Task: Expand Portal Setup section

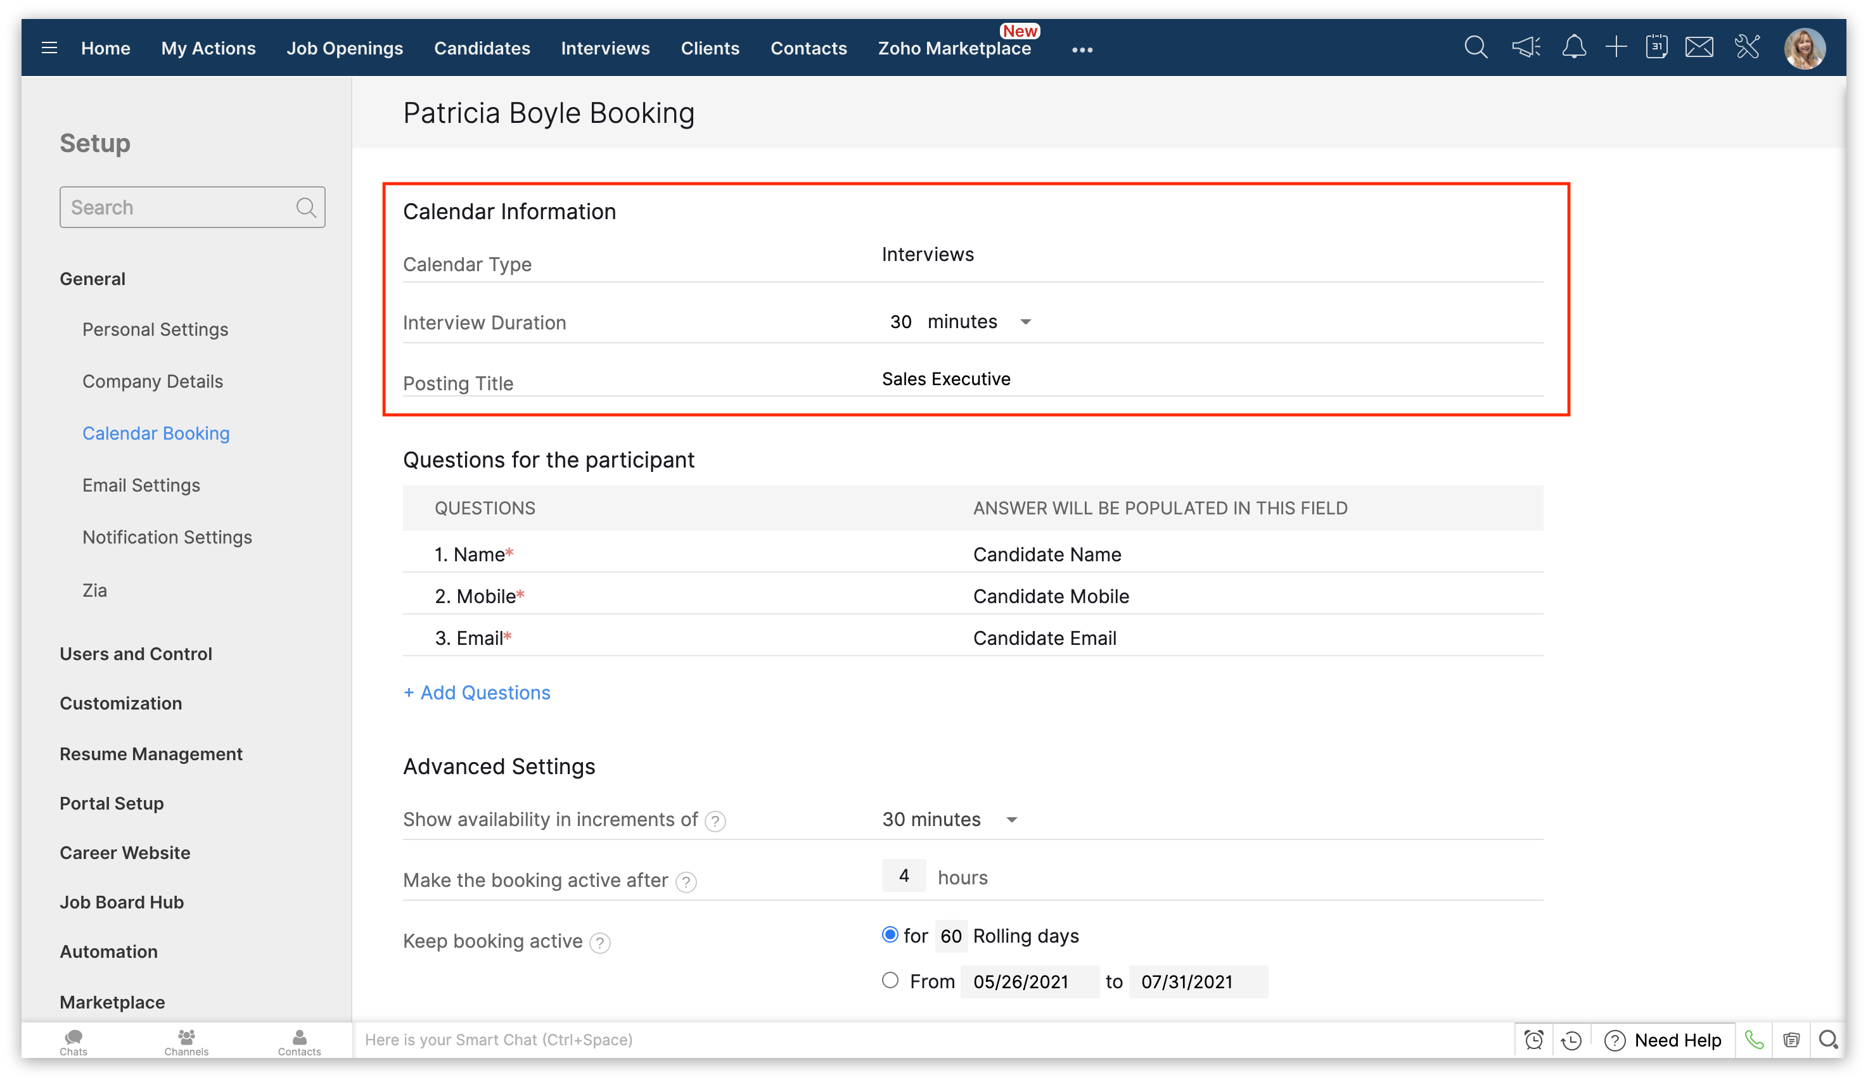Action: click(x=111, y=803)
